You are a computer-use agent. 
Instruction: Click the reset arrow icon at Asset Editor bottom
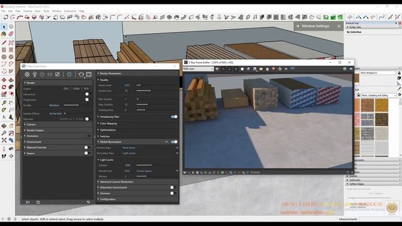pos(88,202)
